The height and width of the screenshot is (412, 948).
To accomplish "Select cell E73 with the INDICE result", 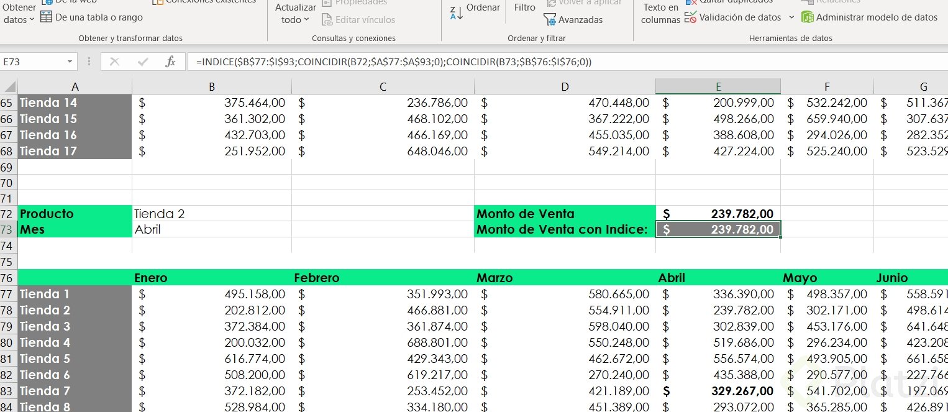I will (718, 229).
